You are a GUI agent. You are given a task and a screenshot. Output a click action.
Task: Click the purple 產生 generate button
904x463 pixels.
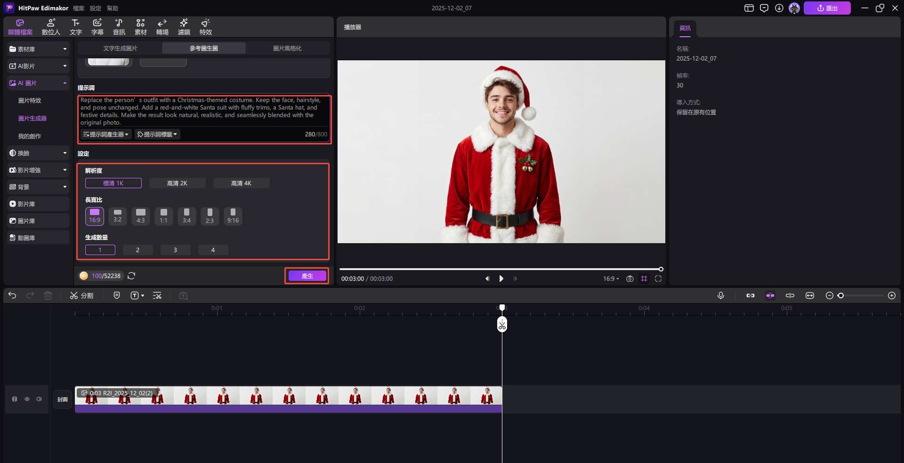tap(307, 276)
